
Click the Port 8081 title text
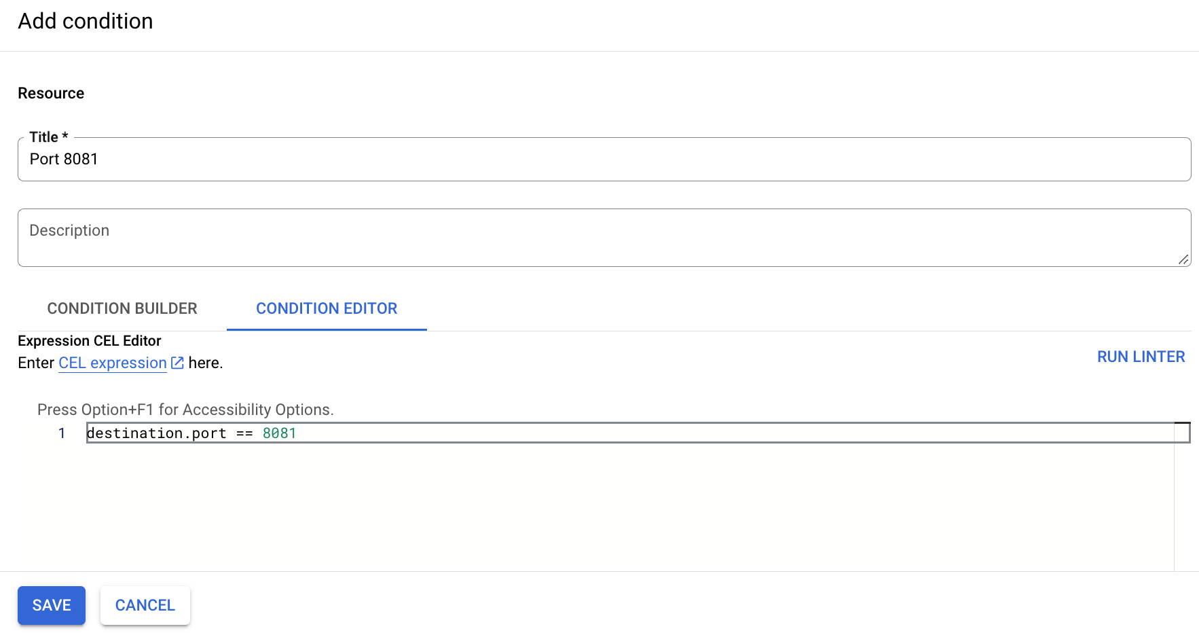click(64, 159)
